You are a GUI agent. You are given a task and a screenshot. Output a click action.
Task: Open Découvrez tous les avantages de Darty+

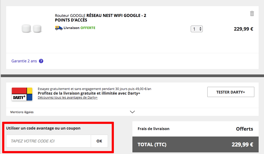(x=68, y=98)
